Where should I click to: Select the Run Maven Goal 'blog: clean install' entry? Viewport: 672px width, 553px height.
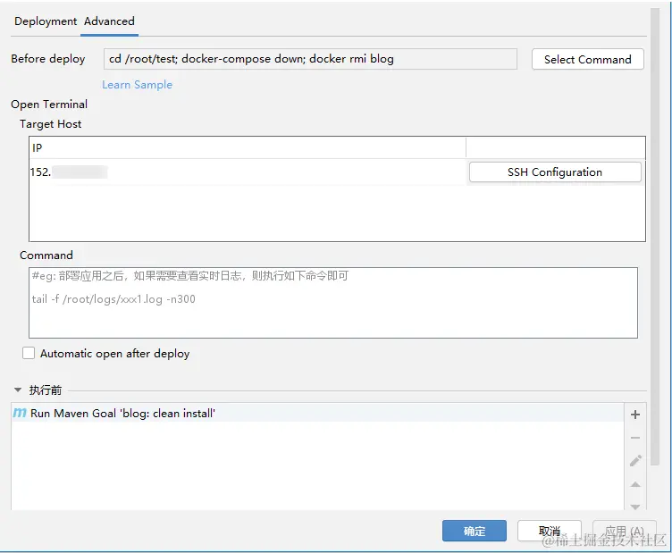coord(317,414)
